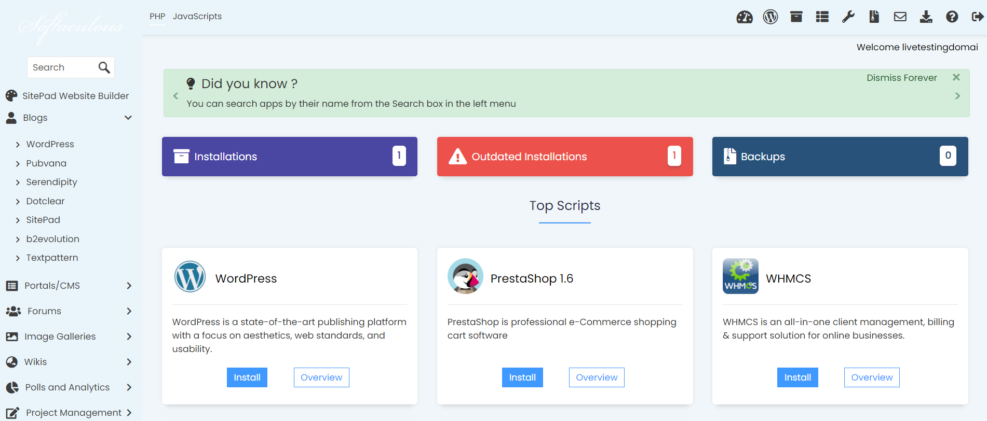
Task: Click the Image Galleries picture icon
Action: 12,336
